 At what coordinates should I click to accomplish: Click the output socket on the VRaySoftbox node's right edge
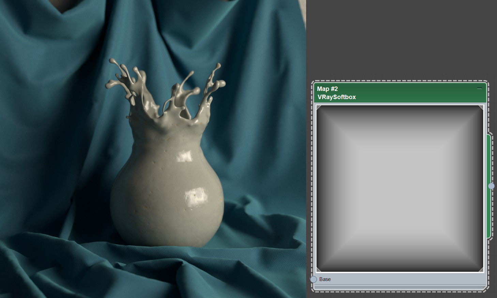(491, 186)
